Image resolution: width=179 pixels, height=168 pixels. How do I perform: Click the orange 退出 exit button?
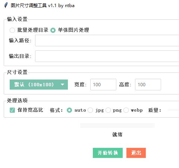tap(136, 153)
